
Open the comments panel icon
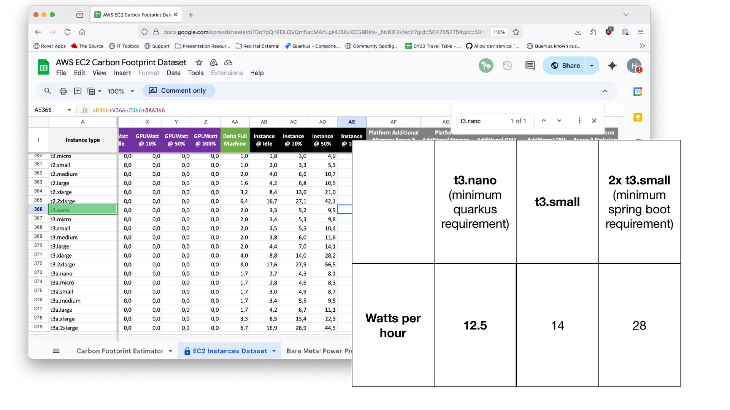pyautogui.click(x=530, y=66)
